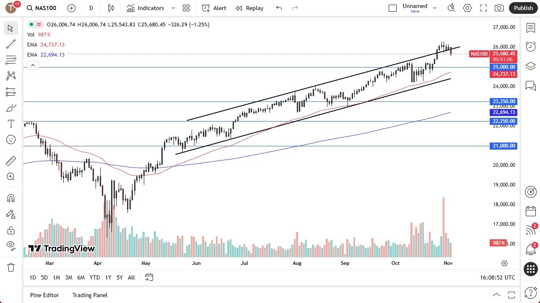The image size is (540, 303).
Task: Open the Unnamed layout dropdown
Action: click(x=435, y=8)
